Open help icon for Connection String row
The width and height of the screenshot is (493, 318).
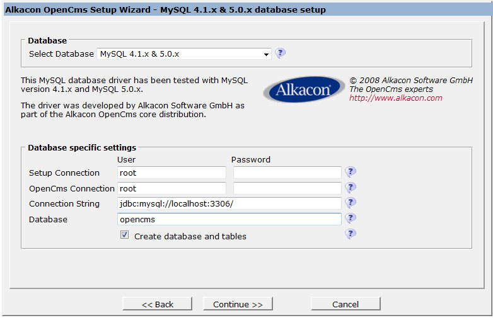tap(351, 203)
